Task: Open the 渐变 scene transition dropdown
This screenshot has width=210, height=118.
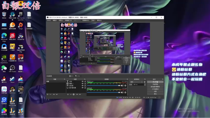Action: point(136,82)
